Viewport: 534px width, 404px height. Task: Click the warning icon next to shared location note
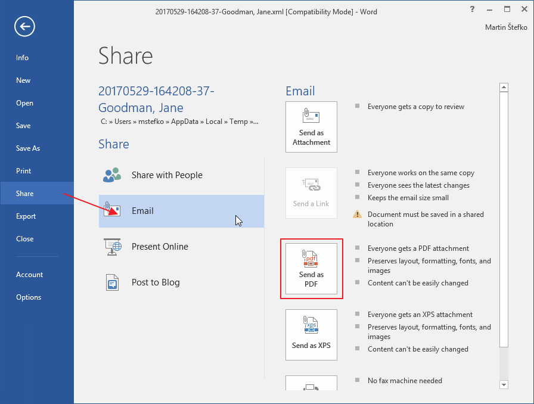coord(357,215)
